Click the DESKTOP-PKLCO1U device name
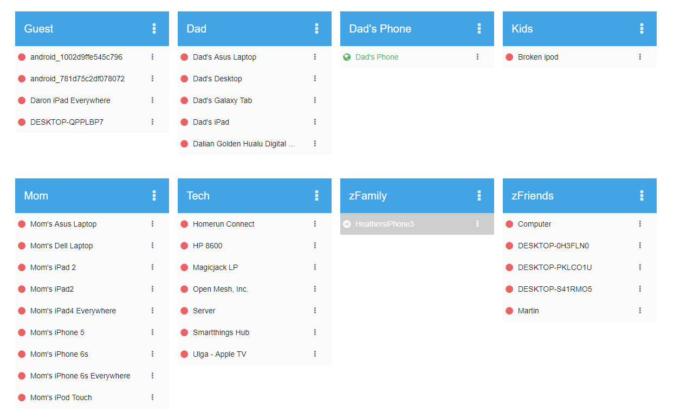The width and height of the screenshot is (674, 418). click(x=555, y=267)
